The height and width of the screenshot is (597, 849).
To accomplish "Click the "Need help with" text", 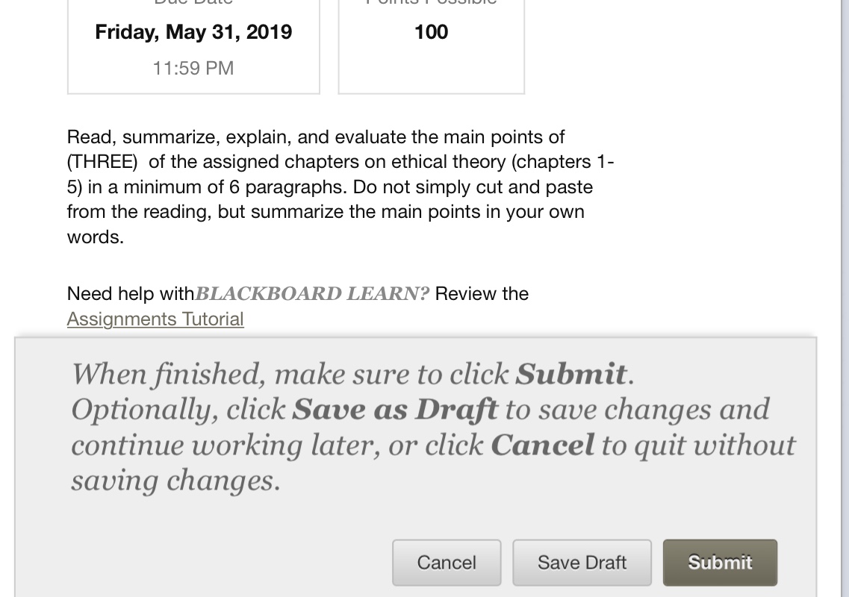I will coord(131,294).
